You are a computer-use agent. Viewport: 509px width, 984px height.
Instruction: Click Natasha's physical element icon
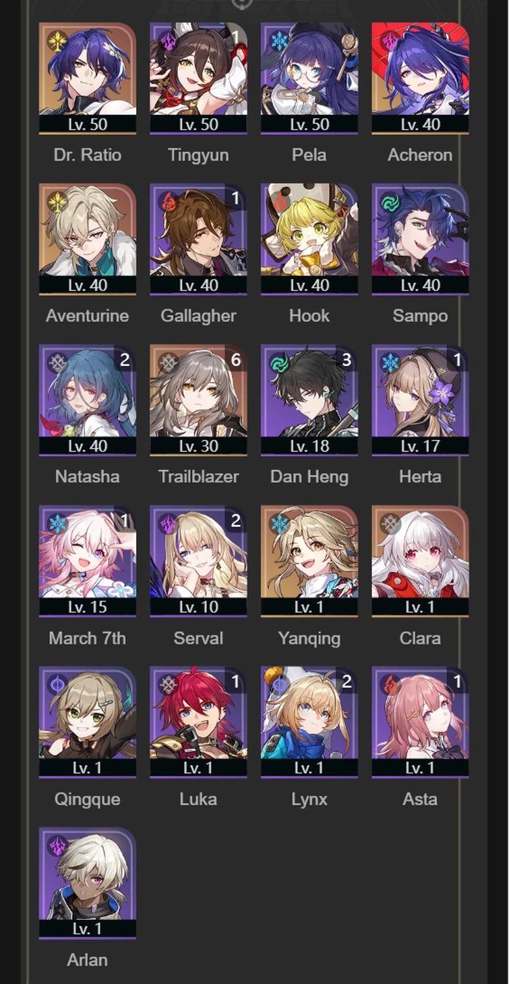click(x=56, y=362)
